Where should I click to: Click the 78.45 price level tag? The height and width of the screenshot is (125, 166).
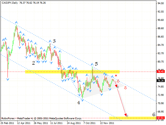(160, 71)
